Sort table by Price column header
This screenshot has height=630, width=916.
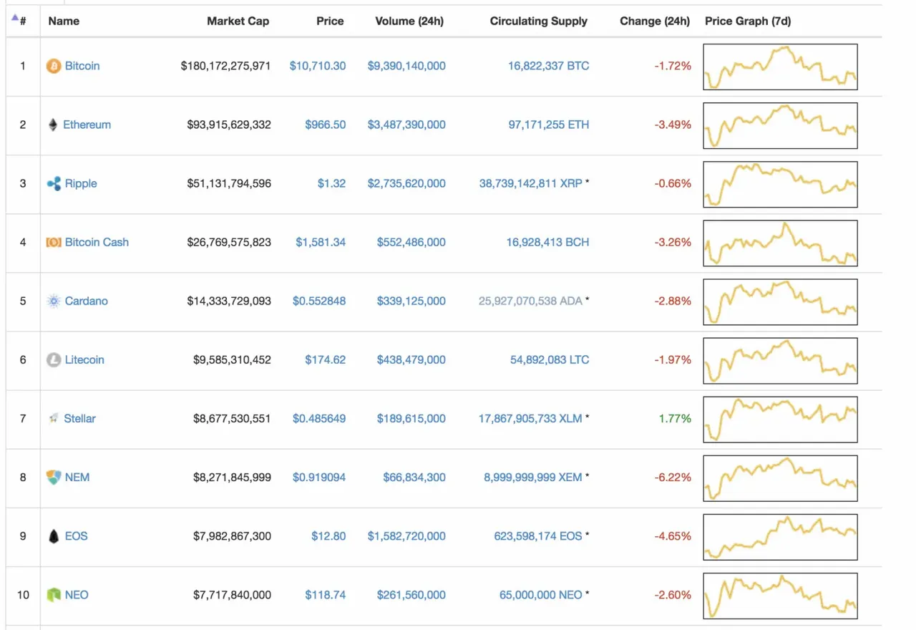pyautogui.click(x=330, y=21)
